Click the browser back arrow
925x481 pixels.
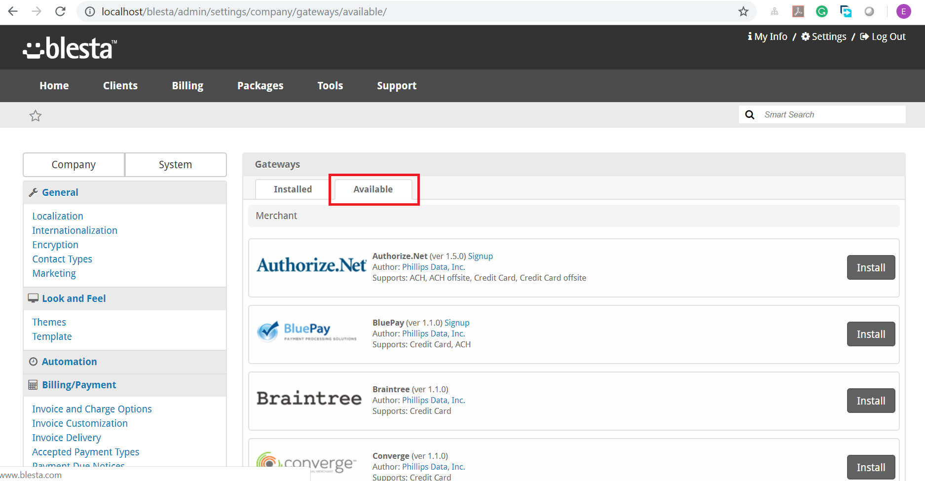click(x=13, y=11)
